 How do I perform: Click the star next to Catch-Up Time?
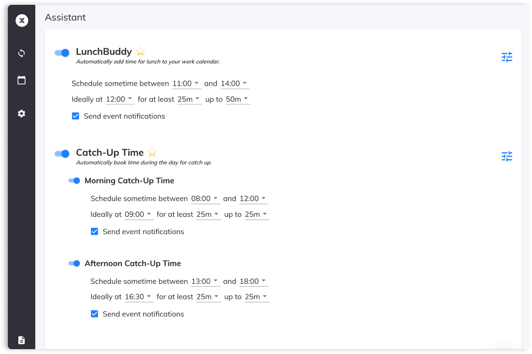pyautogui.click(x=152, y=152)
